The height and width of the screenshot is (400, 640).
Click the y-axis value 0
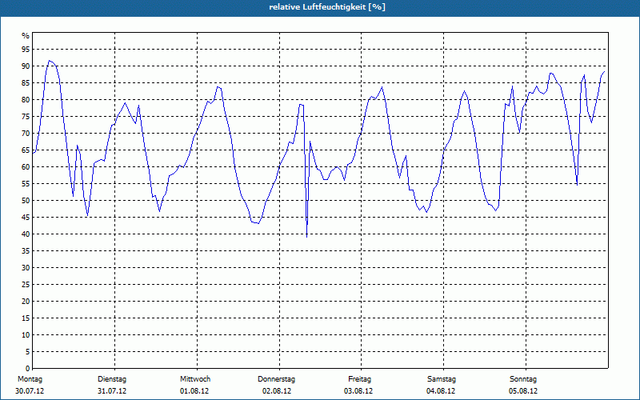click(28, 369)
